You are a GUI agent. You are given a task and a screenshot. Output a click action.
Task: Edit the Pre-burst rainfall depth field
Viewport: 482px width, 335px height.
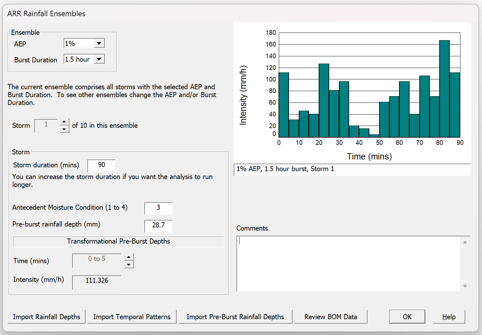coord(158,226)
